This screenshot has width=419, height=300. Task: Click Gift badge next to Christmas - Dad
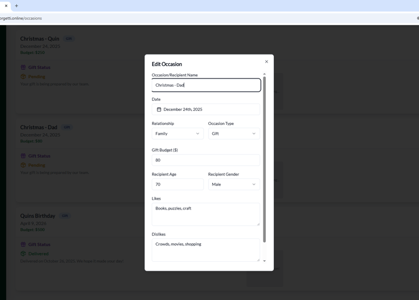(67, 128)
